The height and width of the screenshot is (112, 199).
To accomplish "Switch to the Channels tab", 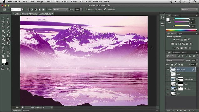I will (176, 52).
